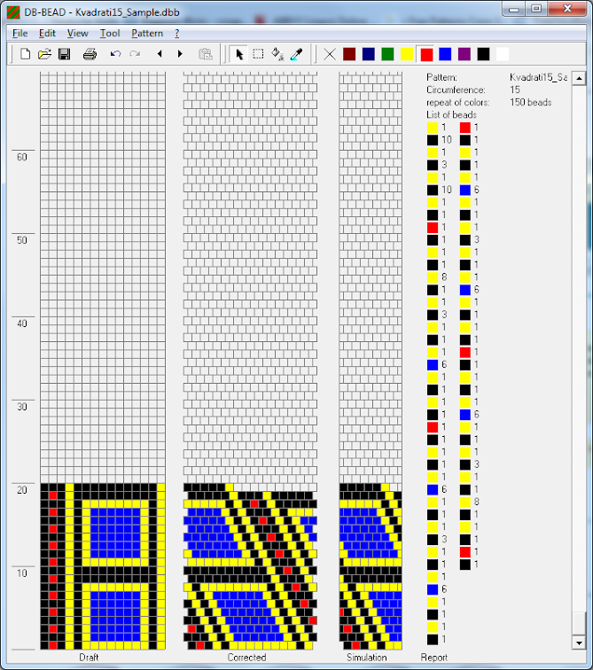Screen dimensions: 593x670
Task: Undo the last action
Action: [x=115, y=54]
